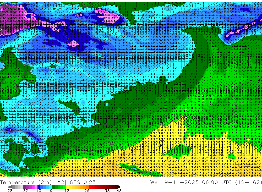Viewport: 262px width, 192px height.
Task: Click the dark green swatch right of "0"
Action: (53, 187)
